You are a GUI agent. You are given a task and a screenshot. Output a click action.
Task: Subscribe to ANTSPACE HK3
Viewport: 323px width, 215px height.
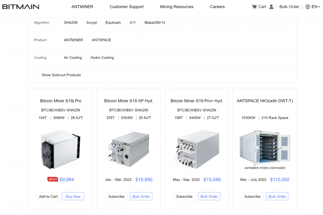(x=252, y=196)
